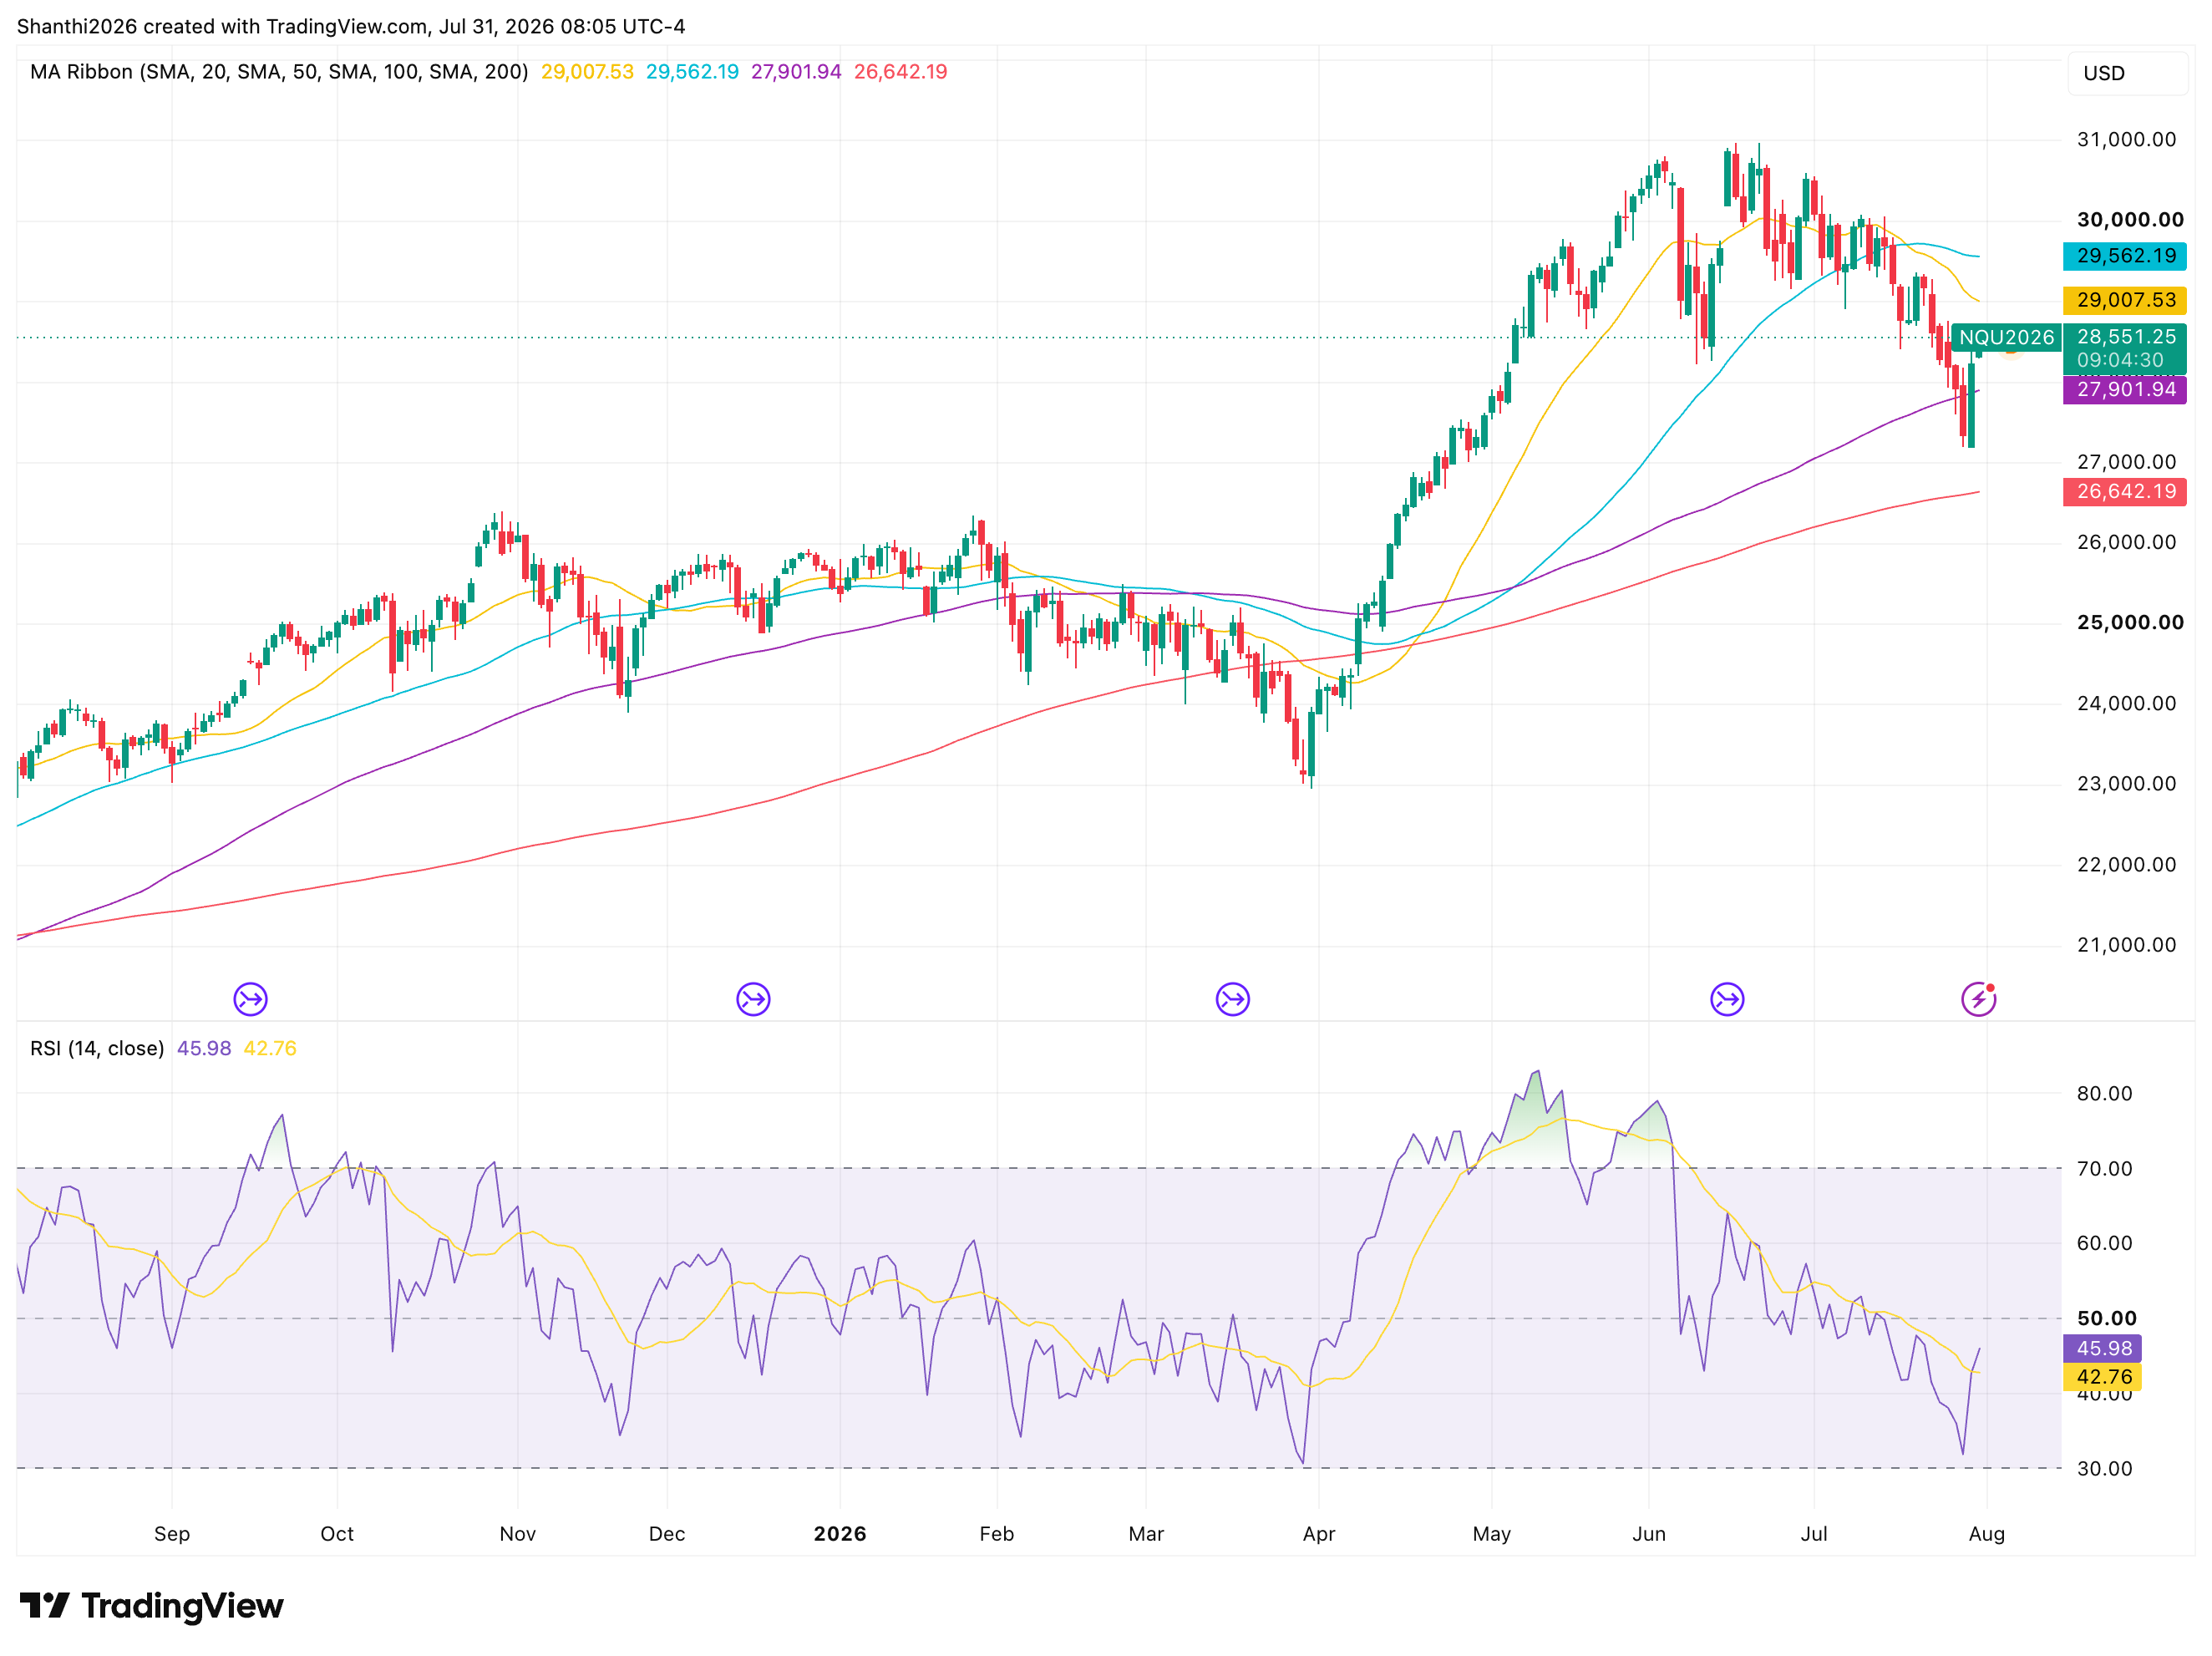Click the 45.98 value in RSI legend
Image resolution: width=2212 pixels, height=1656 pixels.
[204, 1048]
